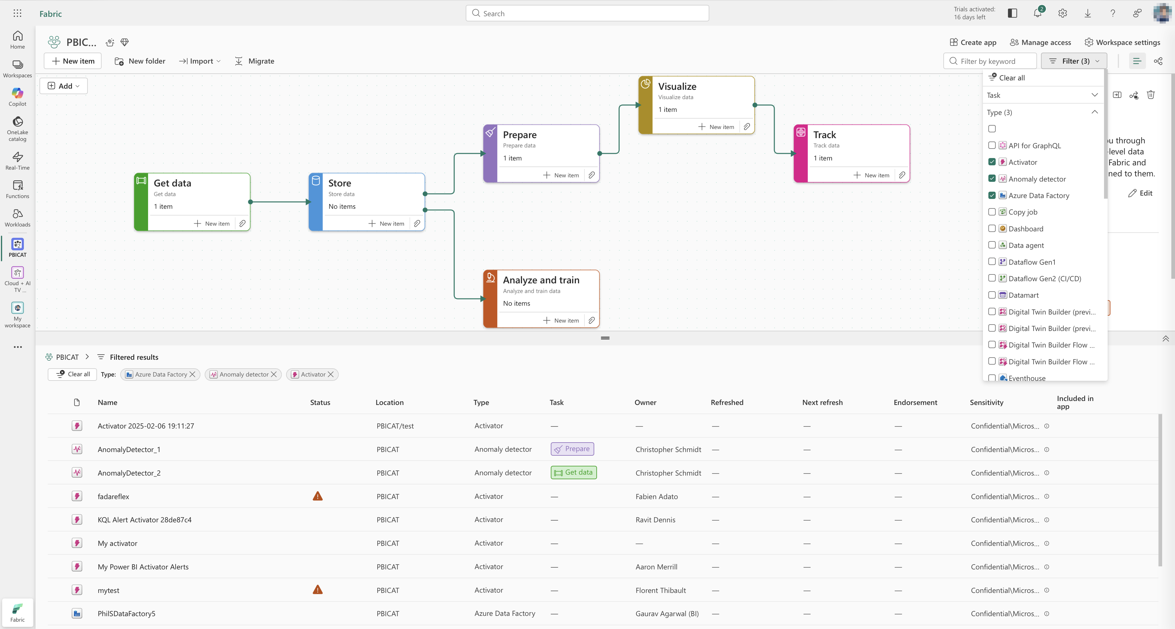The image size is (1175, 629).
Task: Open My workspace in the sidebar
Action: tap(17, 315)
